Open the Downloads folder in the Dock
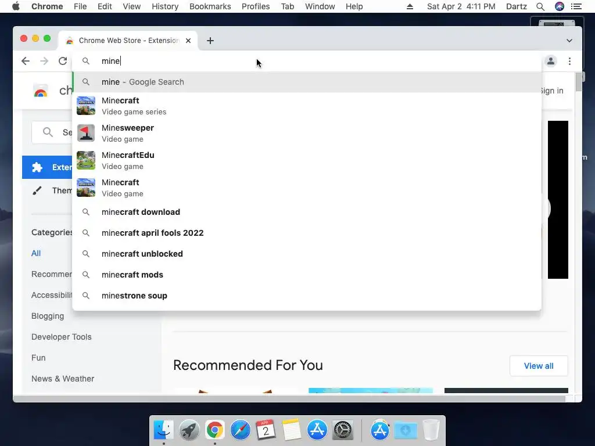The height and width of the screenshot is (446, 595). (406, 430)
